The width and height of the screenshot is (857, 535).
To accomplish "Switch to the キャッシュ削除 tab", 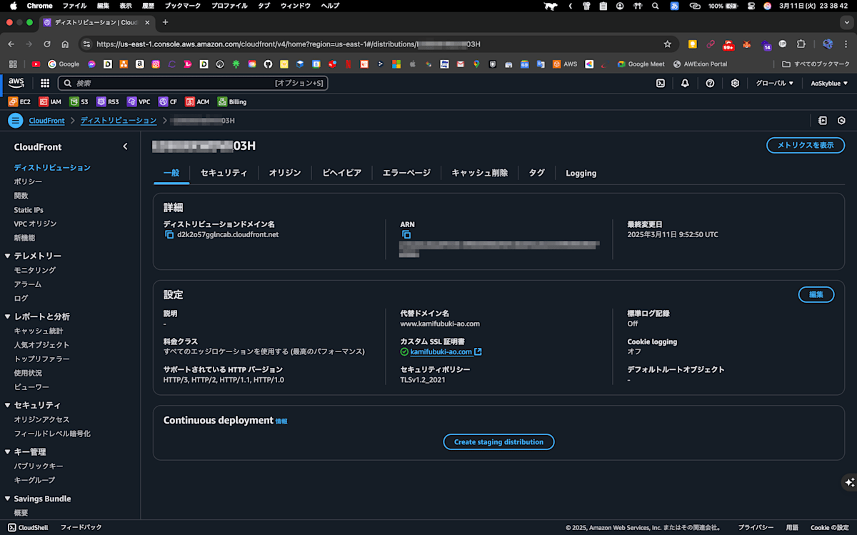I will (480, 173).
